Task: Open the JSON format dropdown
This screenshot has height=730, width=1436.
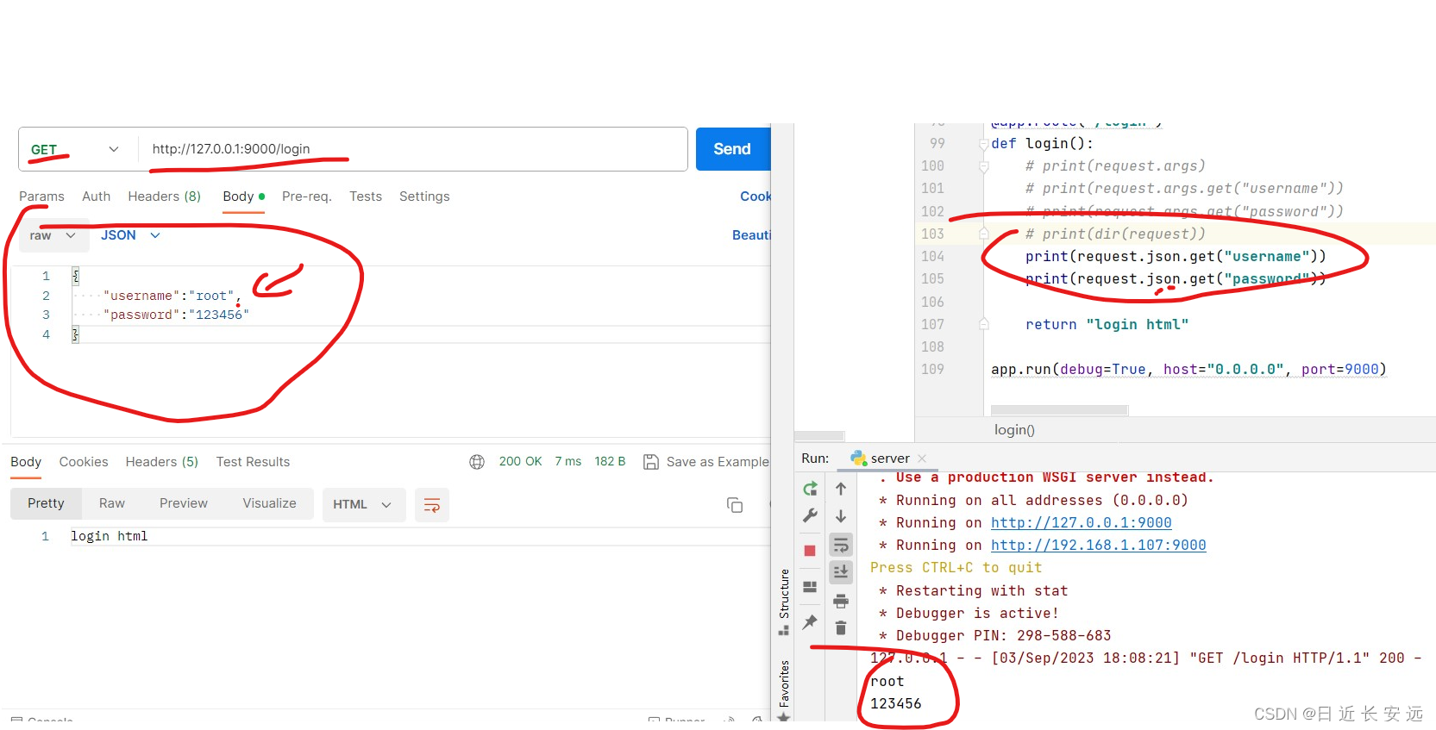Action: click(130, 235)
